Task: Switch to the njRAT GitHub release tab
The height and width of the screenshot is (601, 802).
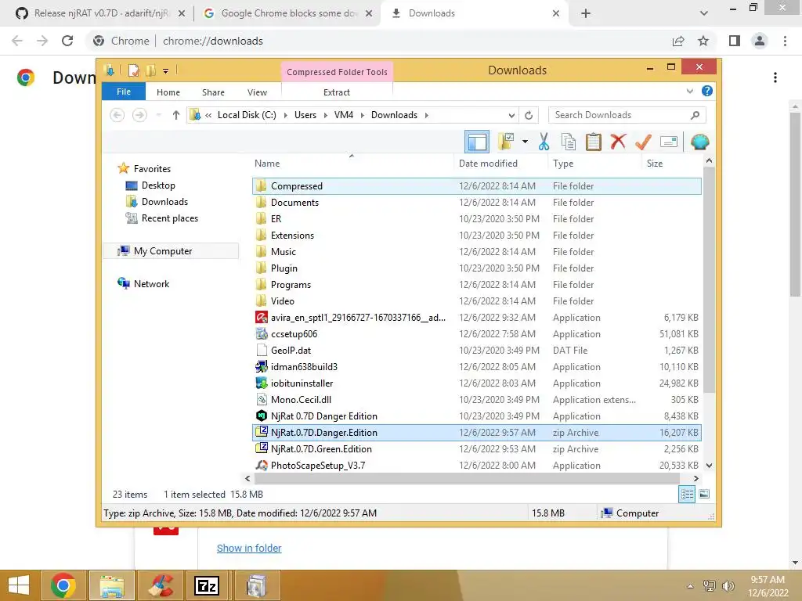Action: [x=100, y=13]
